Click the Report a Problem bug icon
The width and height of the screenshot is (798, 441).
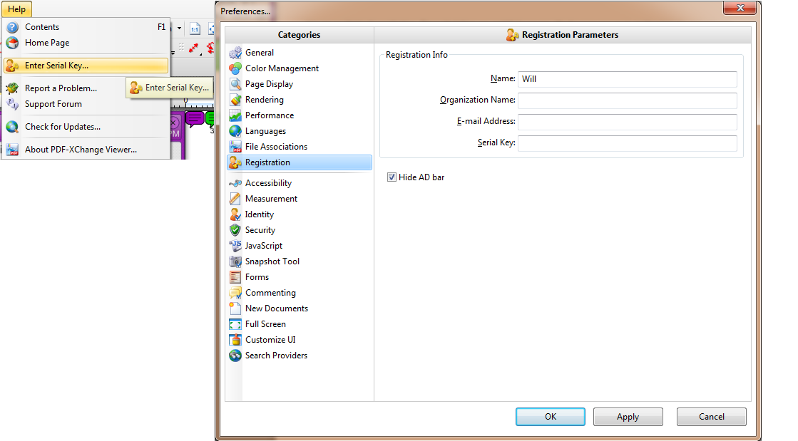coord(12,88)
